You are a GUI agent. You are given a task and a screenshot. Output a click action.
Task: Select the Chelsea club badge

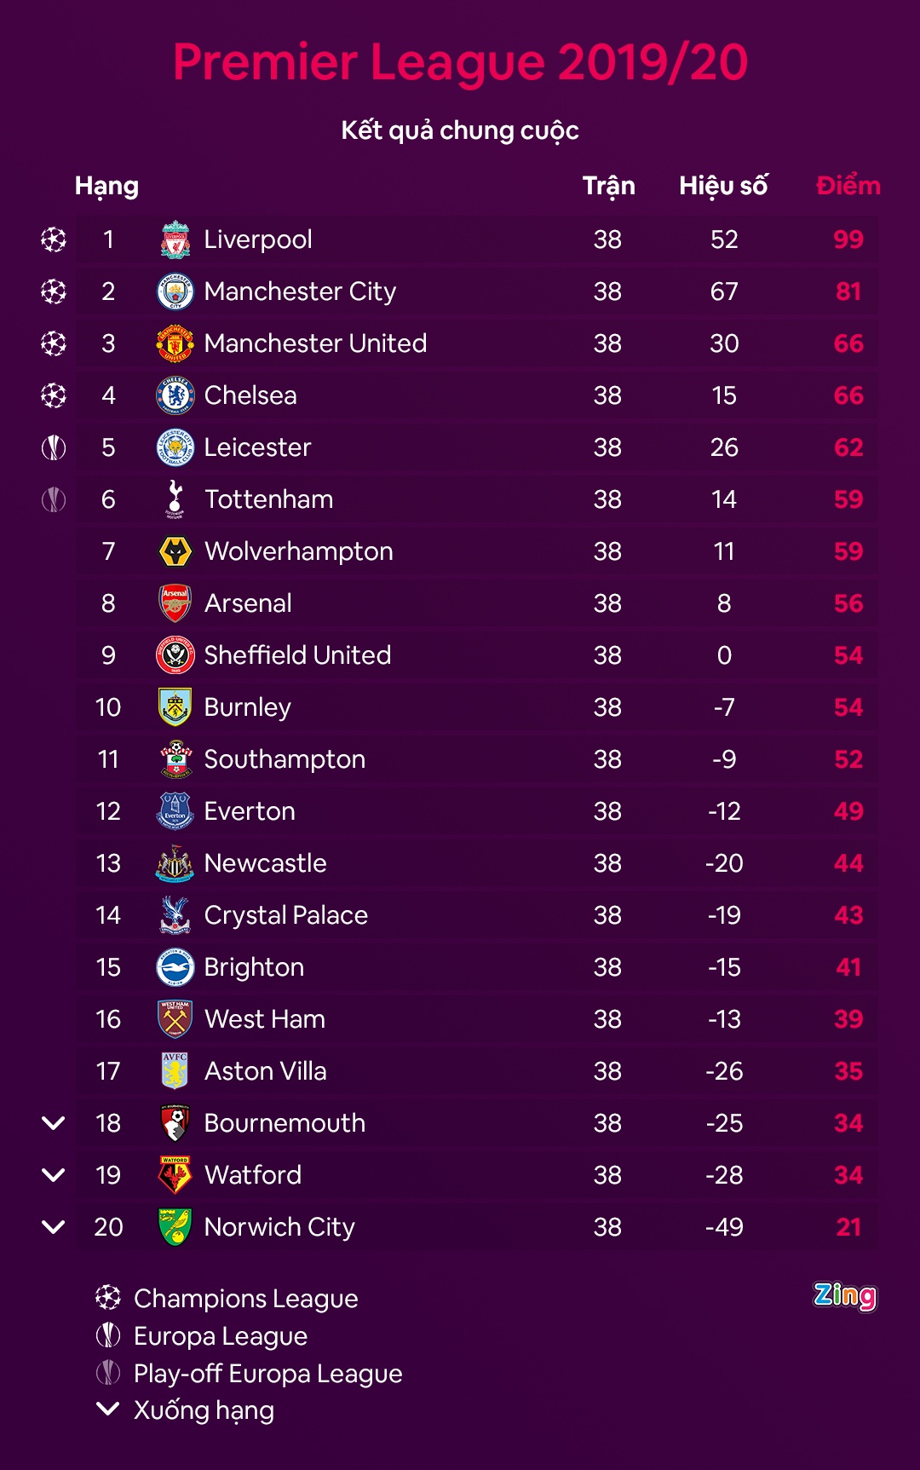point(175,395)
